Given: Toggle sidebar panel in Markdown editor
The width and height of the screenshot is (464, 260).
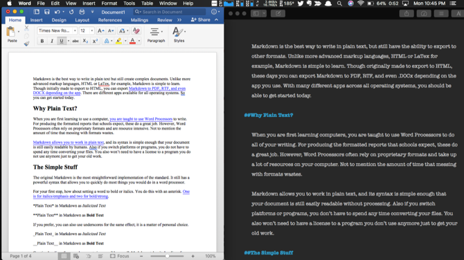Looking at the screenshot, I should 256,14.
